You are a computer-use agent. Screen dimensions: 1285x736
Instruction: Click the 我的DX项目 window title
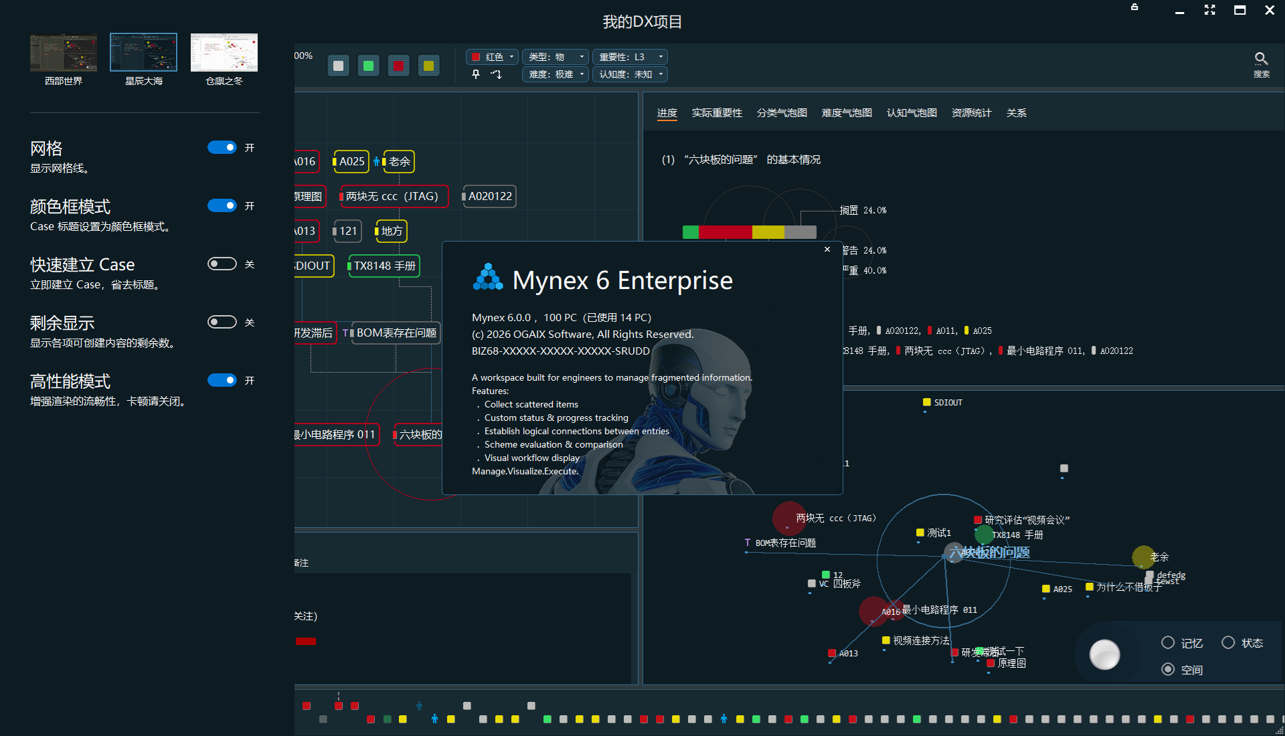(642, 22)
